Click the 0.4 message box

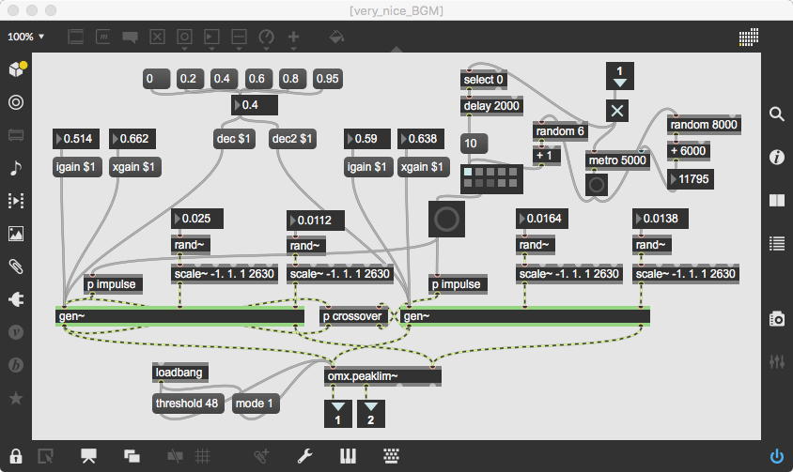222,79
